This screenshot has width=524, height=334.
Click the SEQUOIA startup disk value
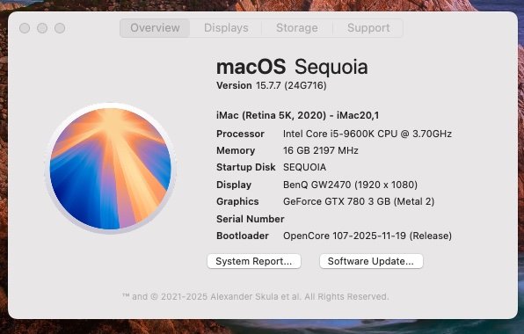pos(304,167)
